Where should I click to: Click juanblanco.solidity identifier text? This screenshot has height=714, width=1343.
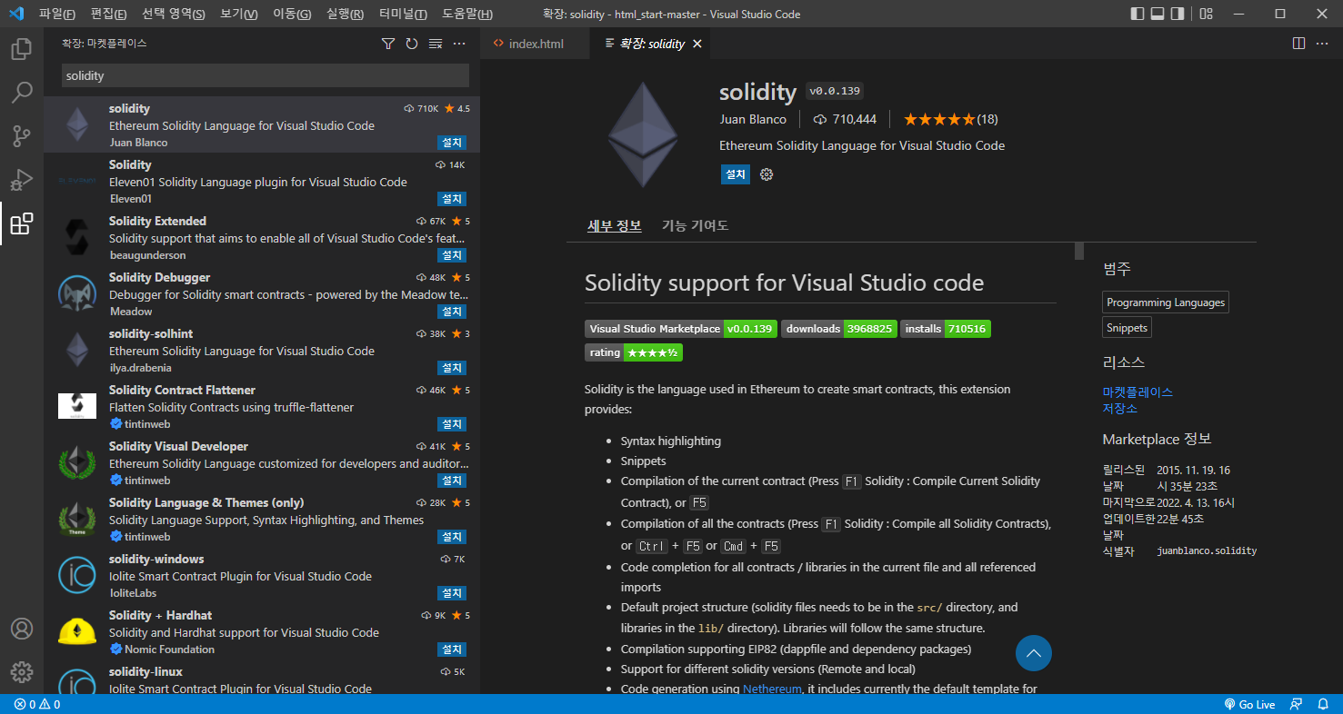(x=1207, y=550)
